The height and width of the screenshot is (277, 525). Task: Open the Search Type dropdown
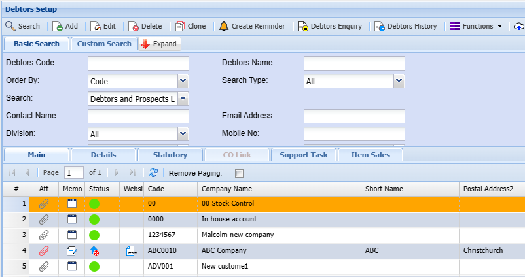pyautogui.click(x=398, y=82)
